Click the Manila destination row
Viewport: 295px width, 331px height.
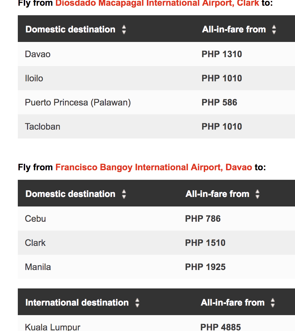[x=38, y=267]
